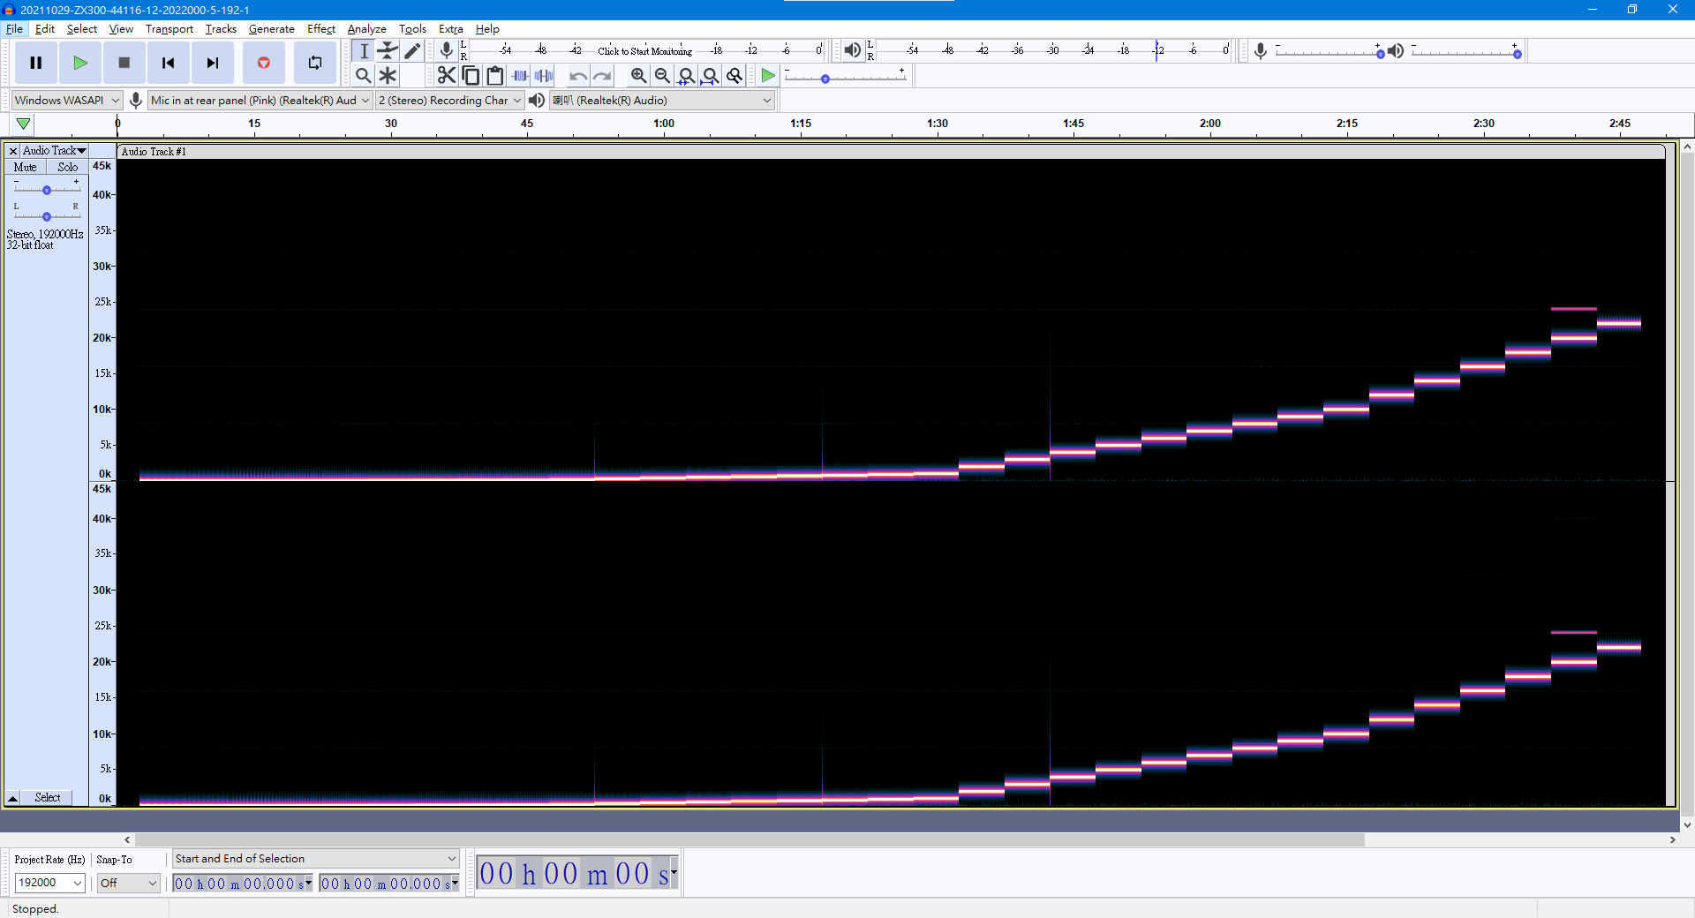The height and width of the screenshot is (918, 1695).
Task: Open the Help menu
Action: click(x=487, y=29)
